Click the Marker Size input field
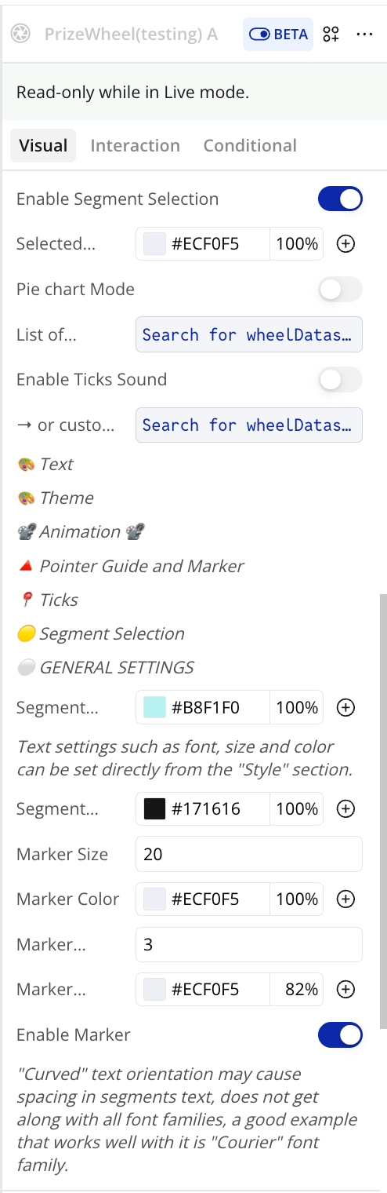This screenshot has height=1193, width=387. pos(249,854)
